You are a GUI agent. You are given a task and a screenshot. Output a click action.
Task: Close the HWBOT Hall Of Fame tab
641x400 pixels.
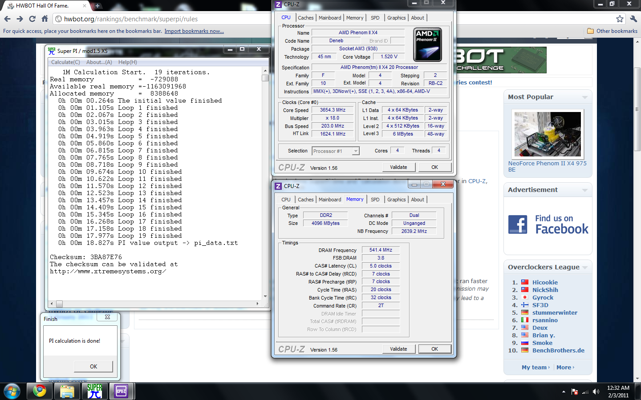[x=84, y=6]
